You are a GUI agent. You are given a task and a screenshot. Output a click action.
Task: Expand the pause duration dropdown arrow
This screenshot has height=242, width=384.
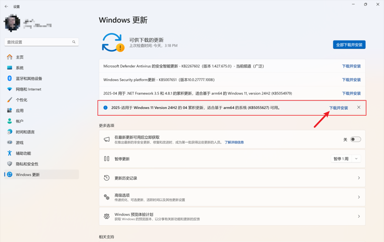click(x=357, y=159)
